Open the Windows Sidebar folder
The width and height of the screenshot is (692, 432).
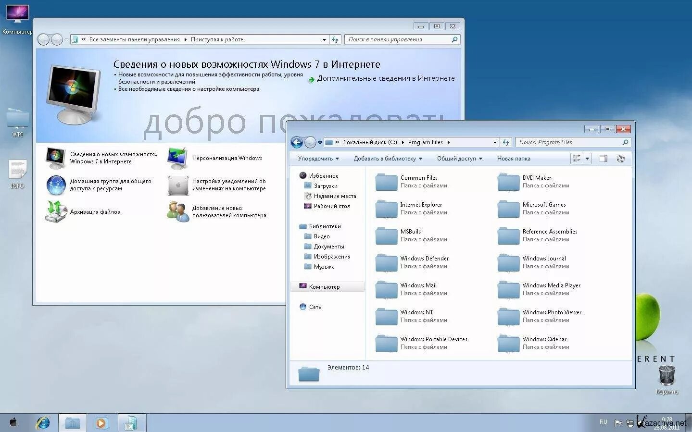[534, 343]
